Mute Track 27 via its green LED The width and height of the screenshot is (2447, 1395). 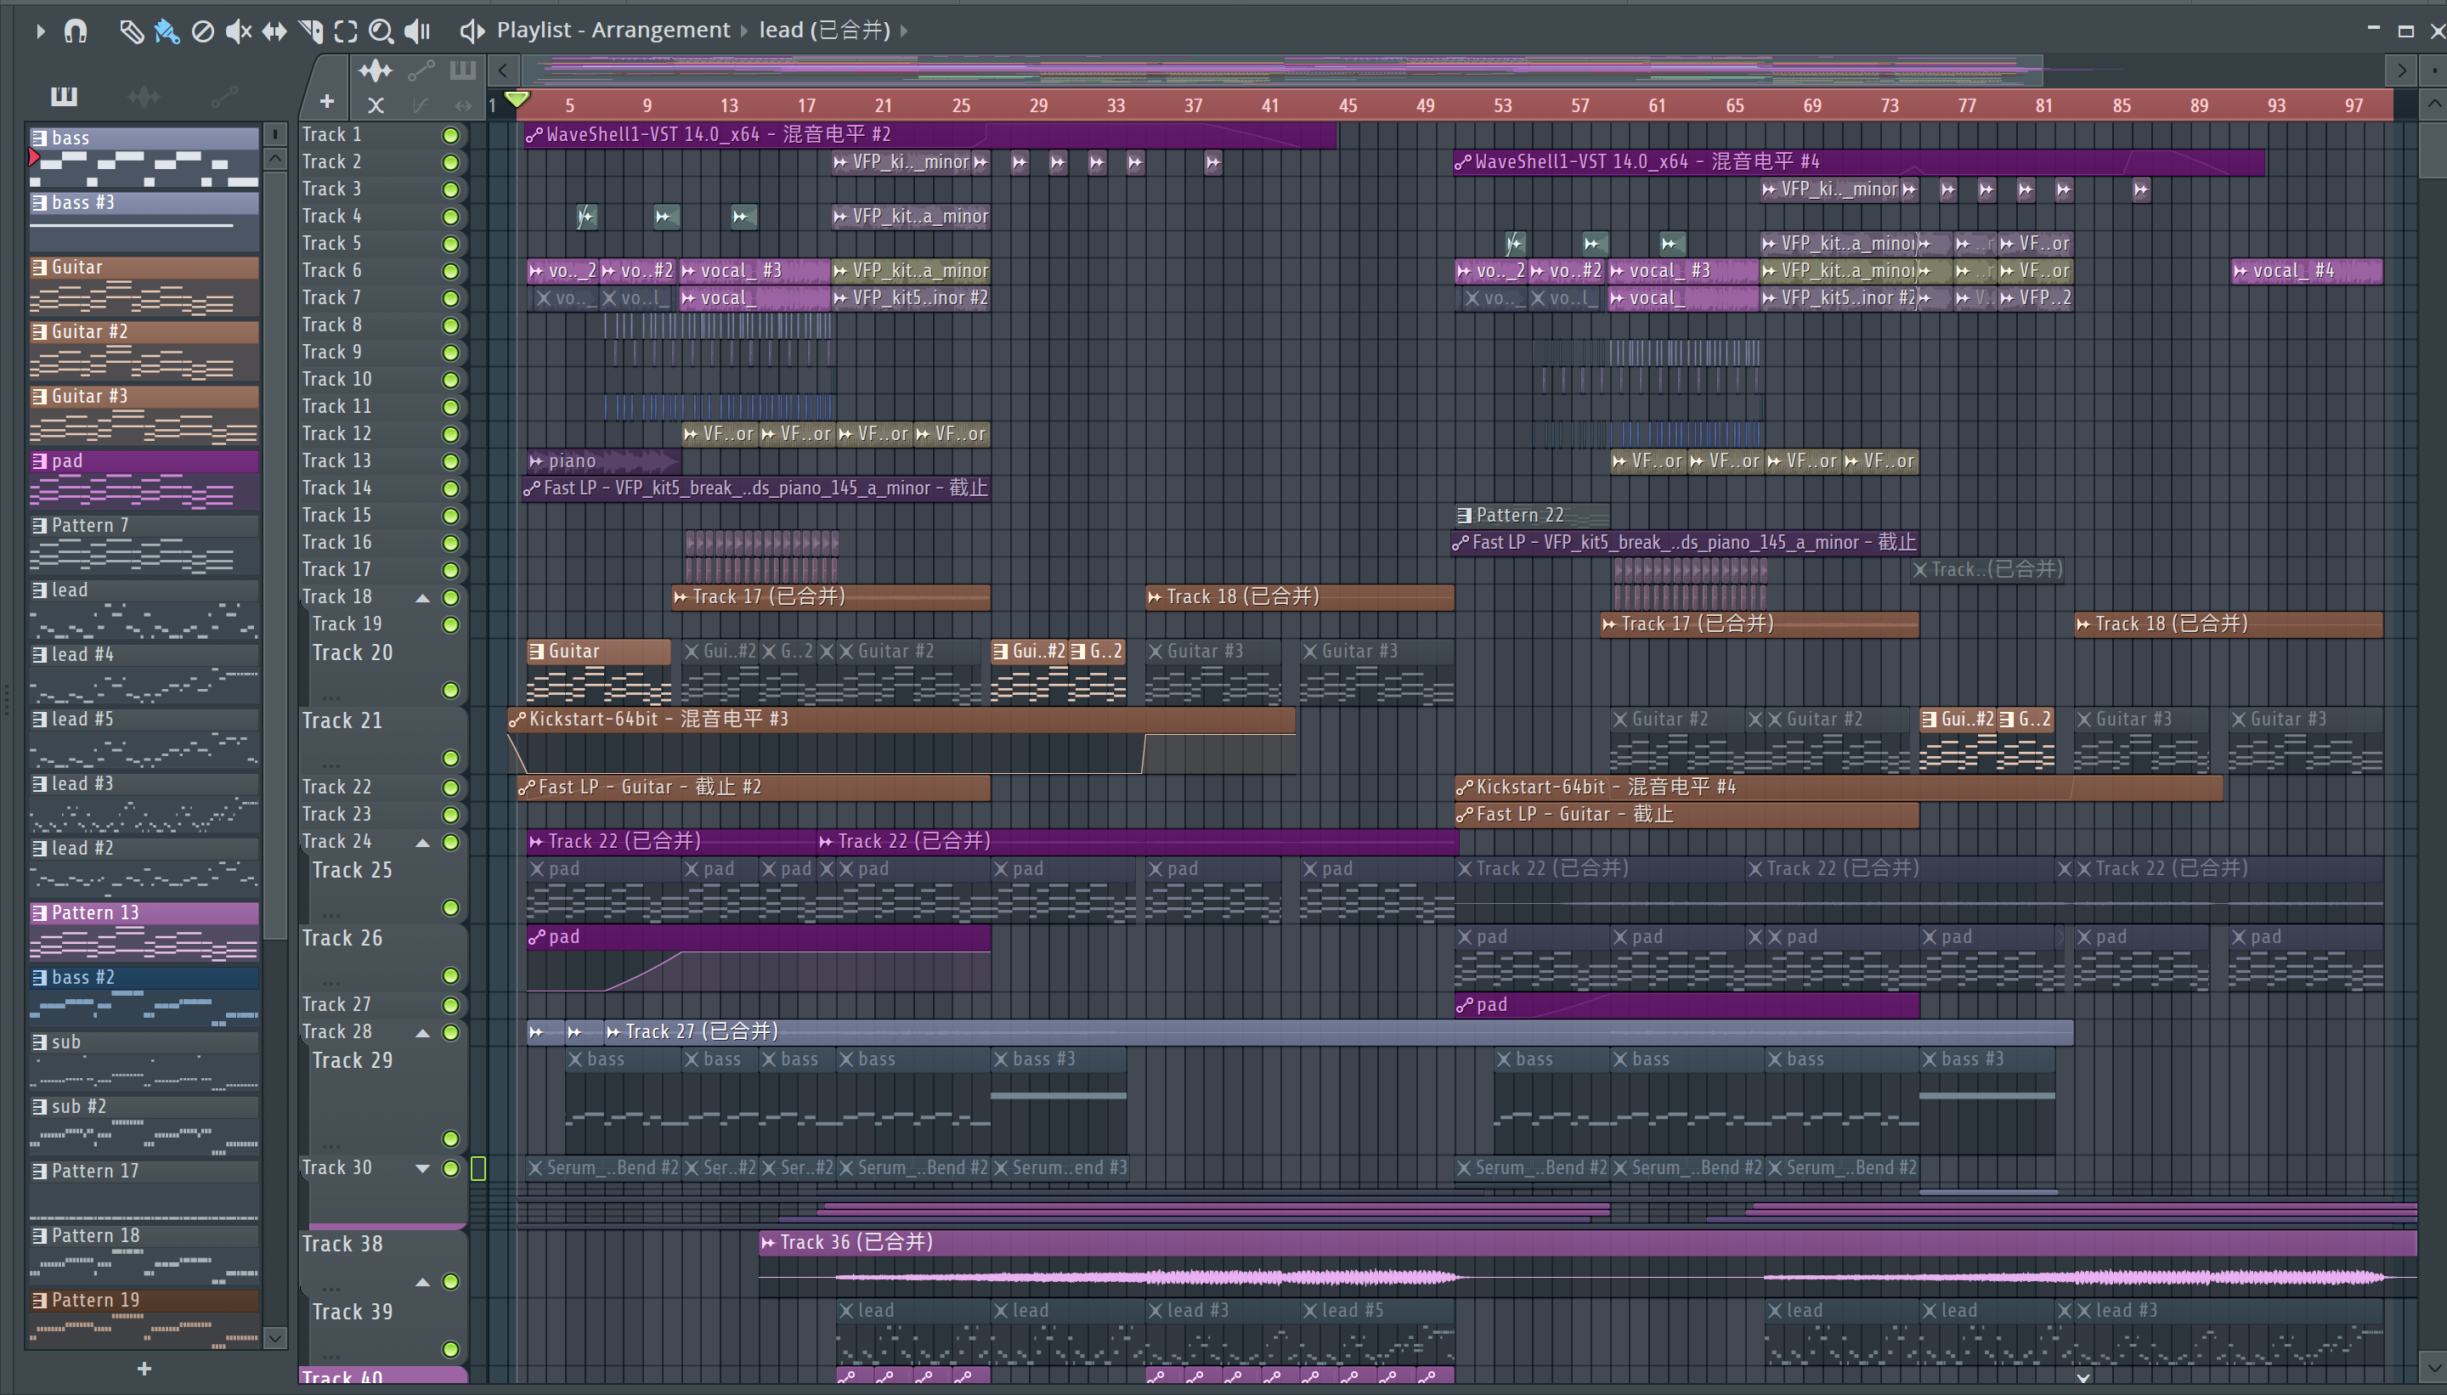pyautogui.click(x=449, y=1005)
